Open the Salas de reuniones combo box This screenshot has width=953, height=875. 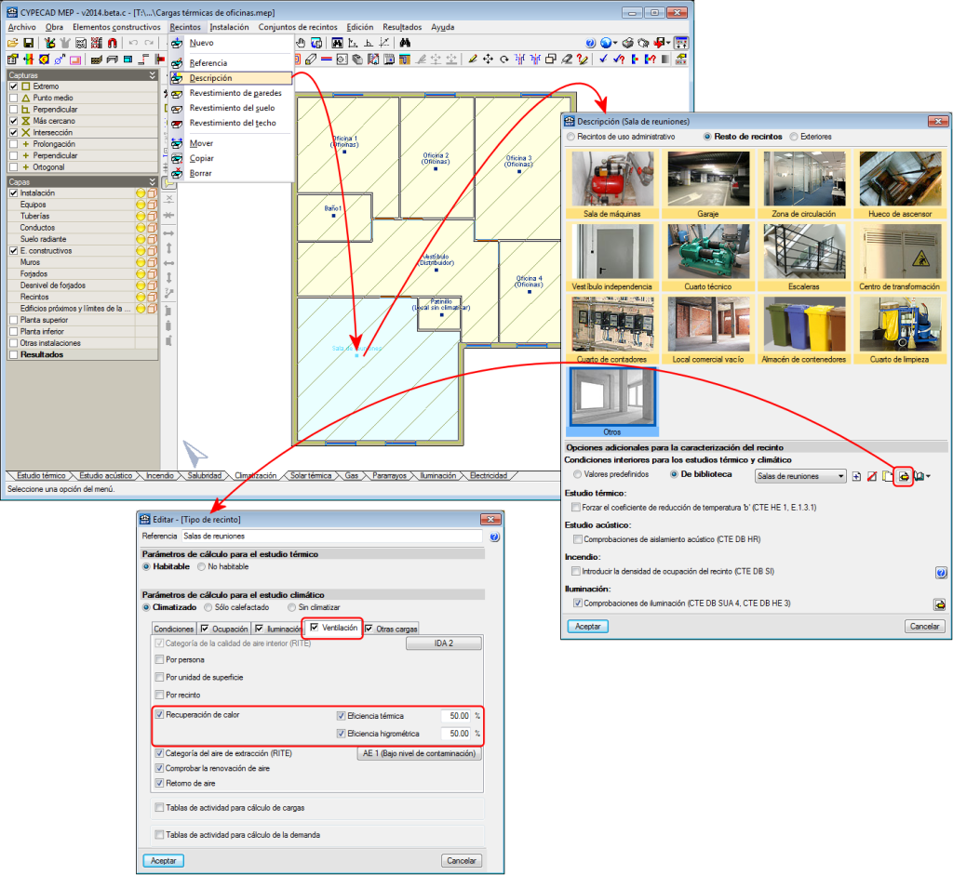click(x=800, y=477)
